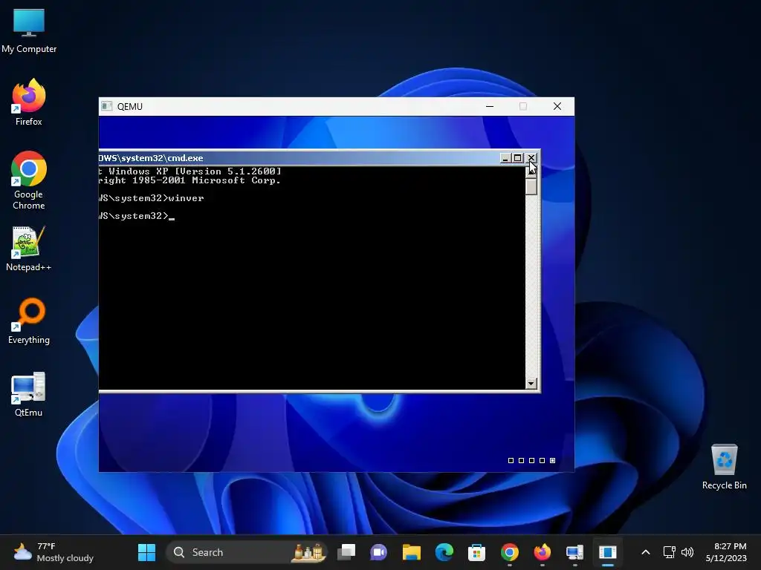Screen dimensions: 761x570
Task: Close the cmd.exe window inside QEMU
Action: pos(531,158)
